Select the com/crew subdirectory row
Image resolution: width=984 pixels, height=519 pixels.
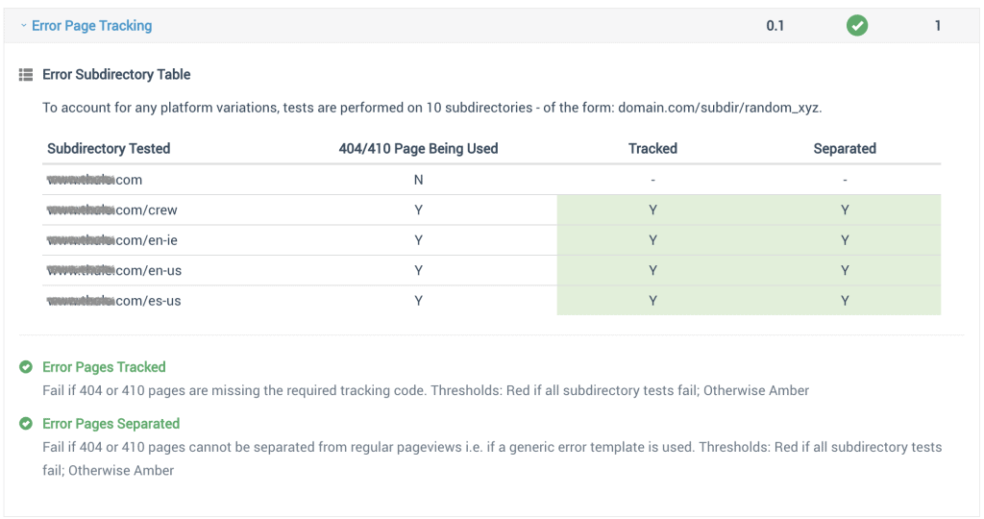coord(491,210)
